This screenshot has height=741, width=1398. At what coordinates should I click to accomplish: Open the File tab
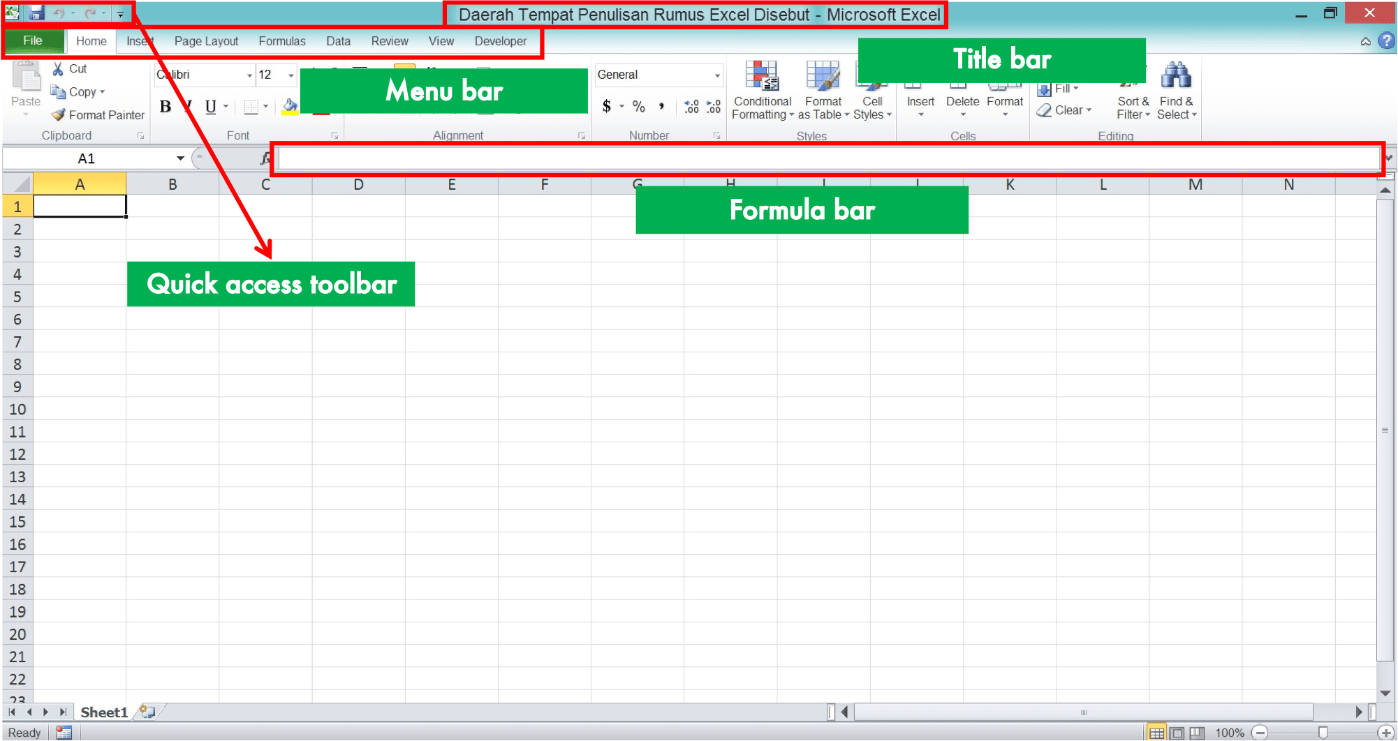pyautogui.click(x=33, y=40)
